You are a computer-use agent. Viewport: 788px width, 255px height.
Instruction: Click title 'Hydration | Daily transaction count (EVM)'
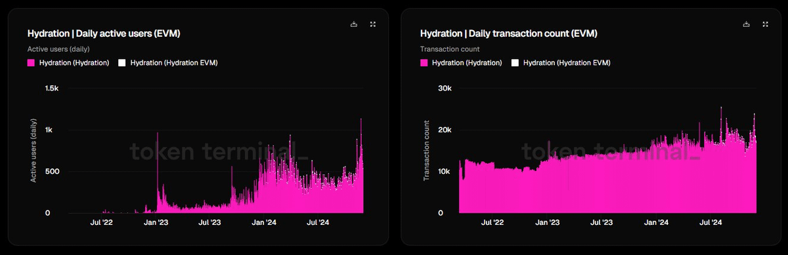[508, 33]
